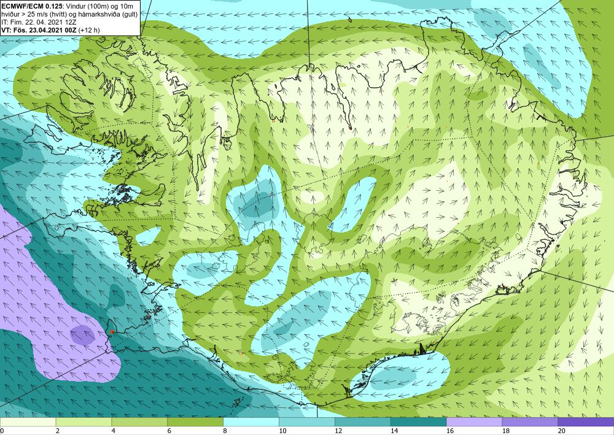Screen dimensions: 614x435
Task: Click the legend scale label '4'
Action: tap(113, 431)
